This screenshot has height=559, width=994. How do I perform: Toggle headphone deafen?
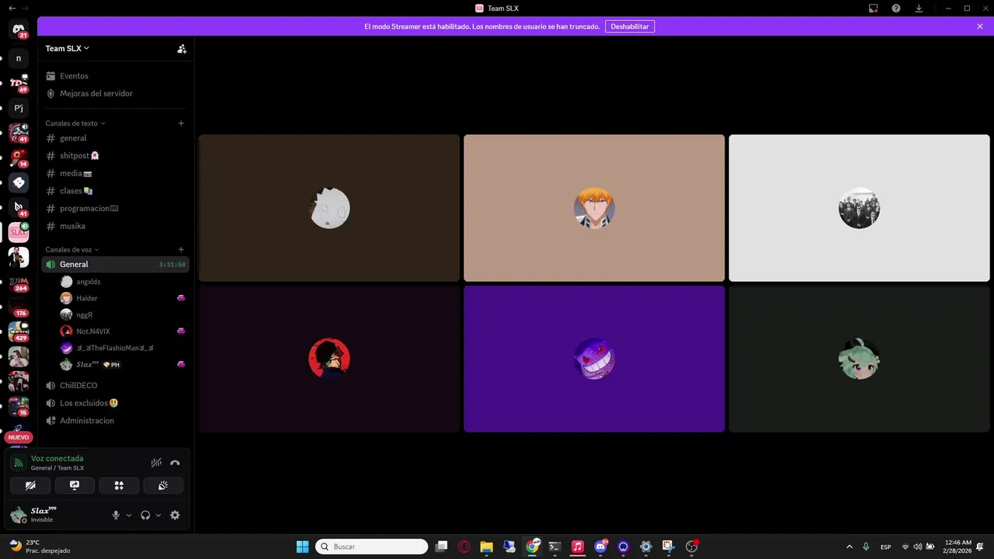(145, 515)
